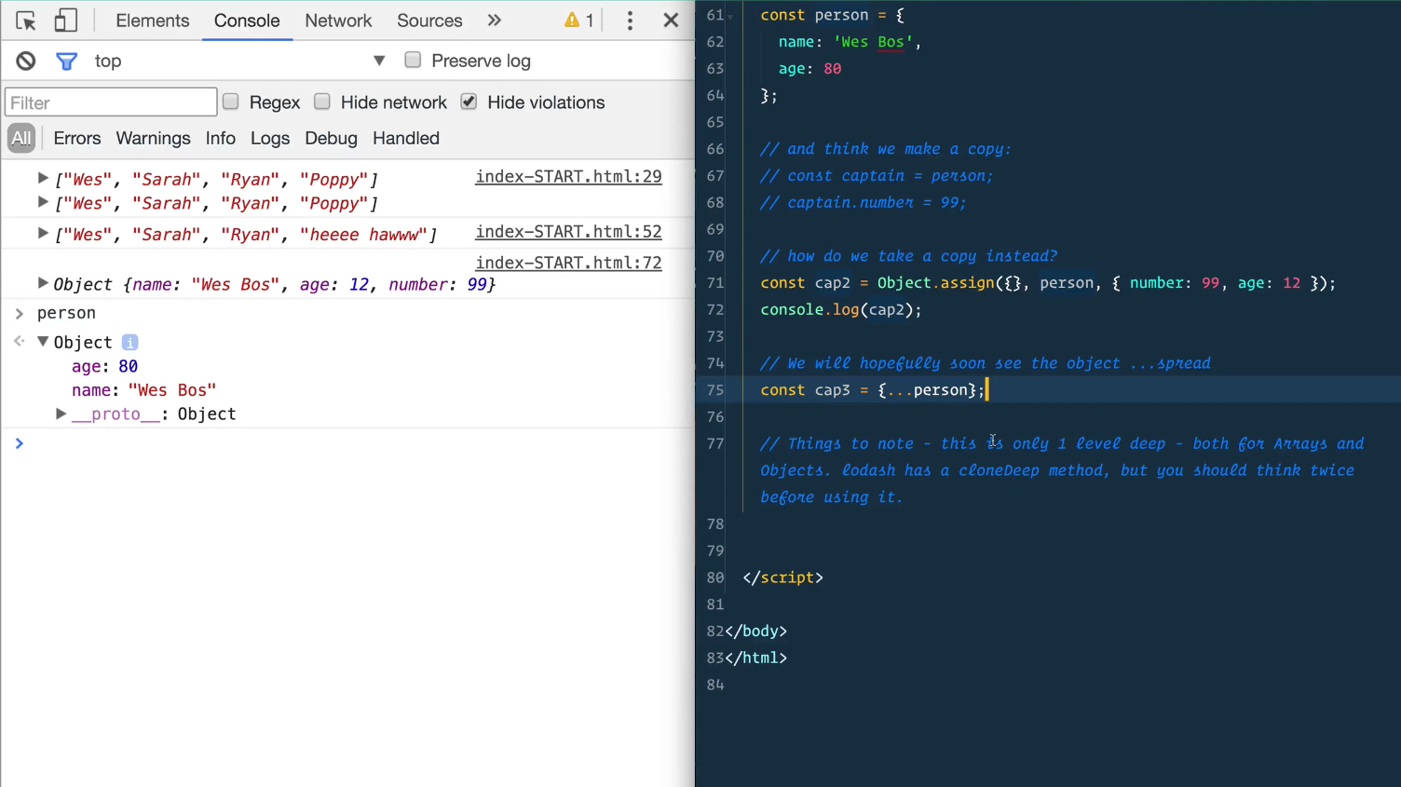Collapse the expanded person Object
This screenshot has height=787, width=1401.
click(x=43, y=342)
